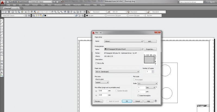Click the Copy icon in Standard toolbar

click(29, 12)
